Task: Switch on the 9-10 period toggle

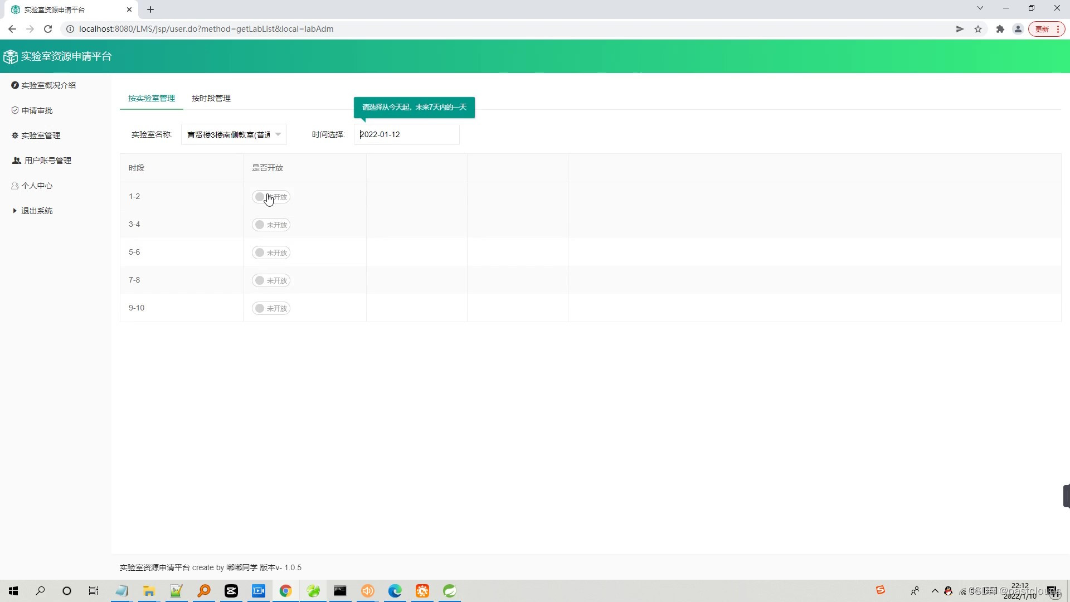Action: 271,308
